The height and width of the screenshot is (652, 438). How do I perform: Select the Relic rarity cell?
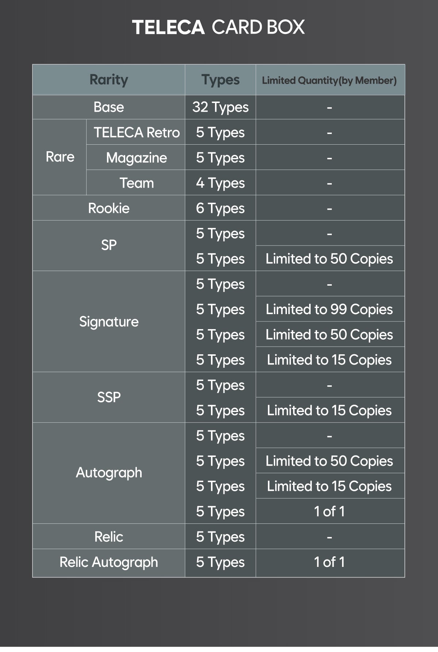point(109,537)
